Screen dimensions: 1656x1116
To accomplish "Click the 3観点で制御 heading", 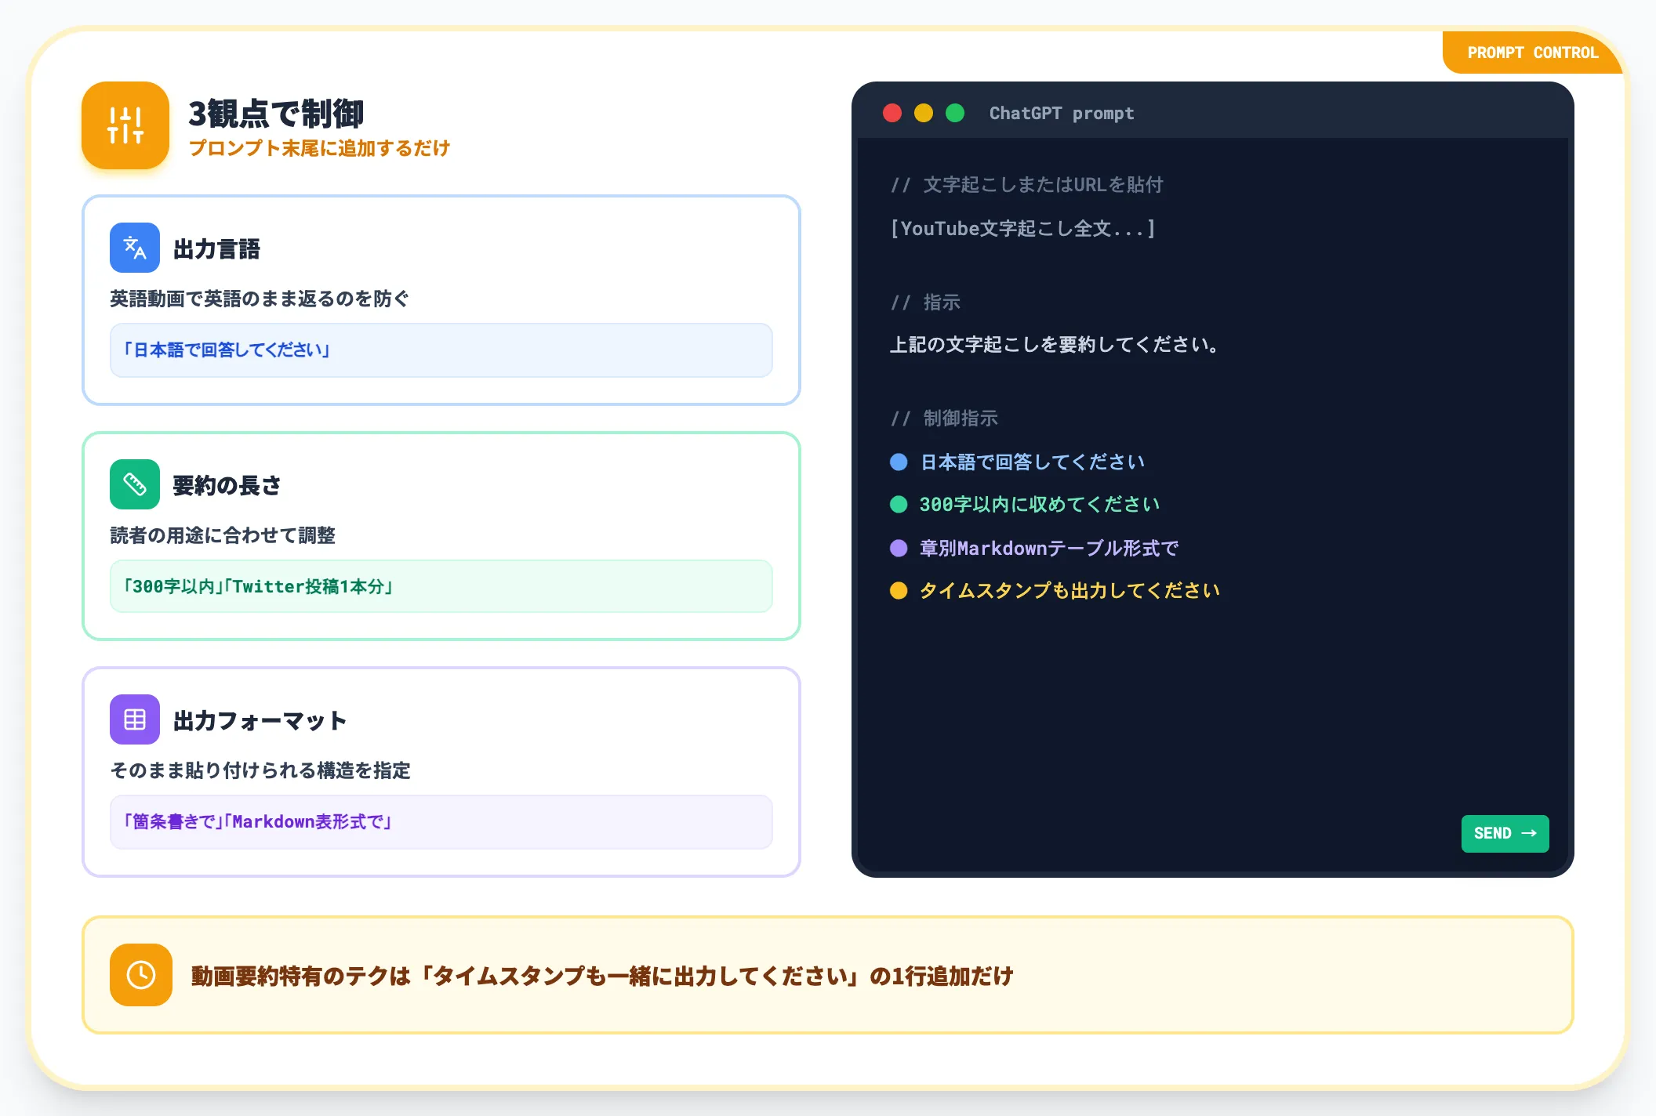I will click(x=276, y=114).
